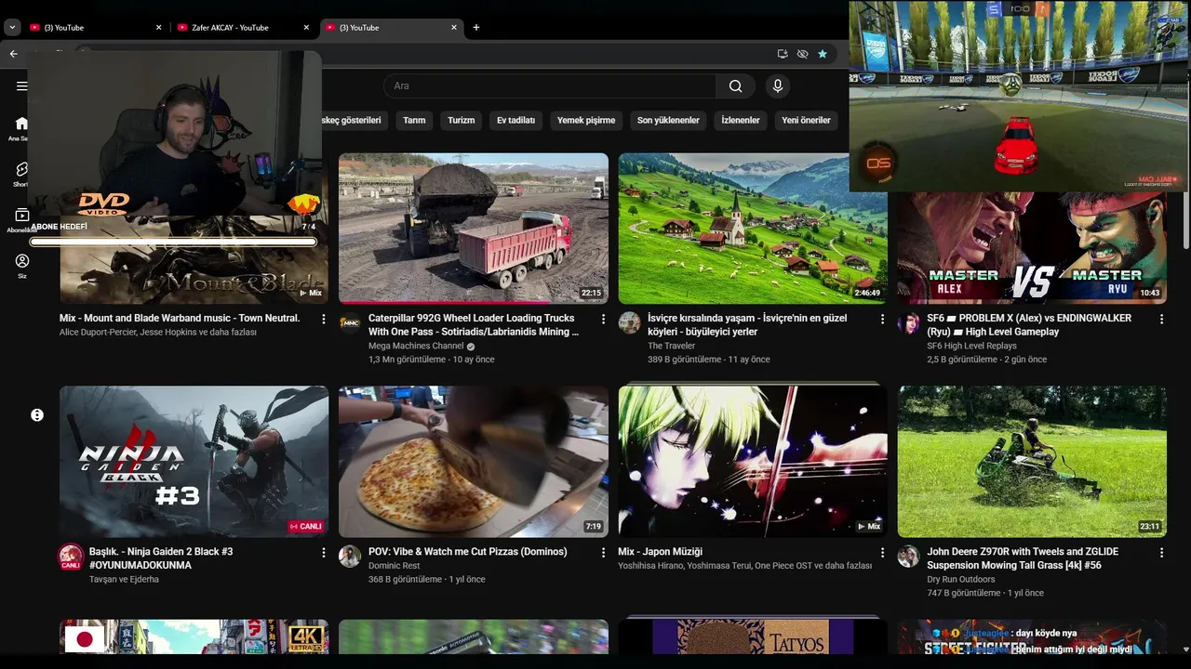The image size is (1191, 669).
Task: Open the Shorts sidebar icon
Action: (21, 169)
